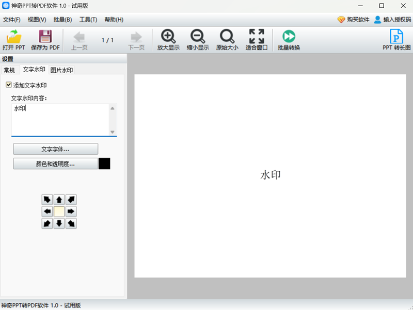This screenshot has width=413, height=310.
Task: Click the text box scrollbar up arrow
Action: (x=113, y=108)
